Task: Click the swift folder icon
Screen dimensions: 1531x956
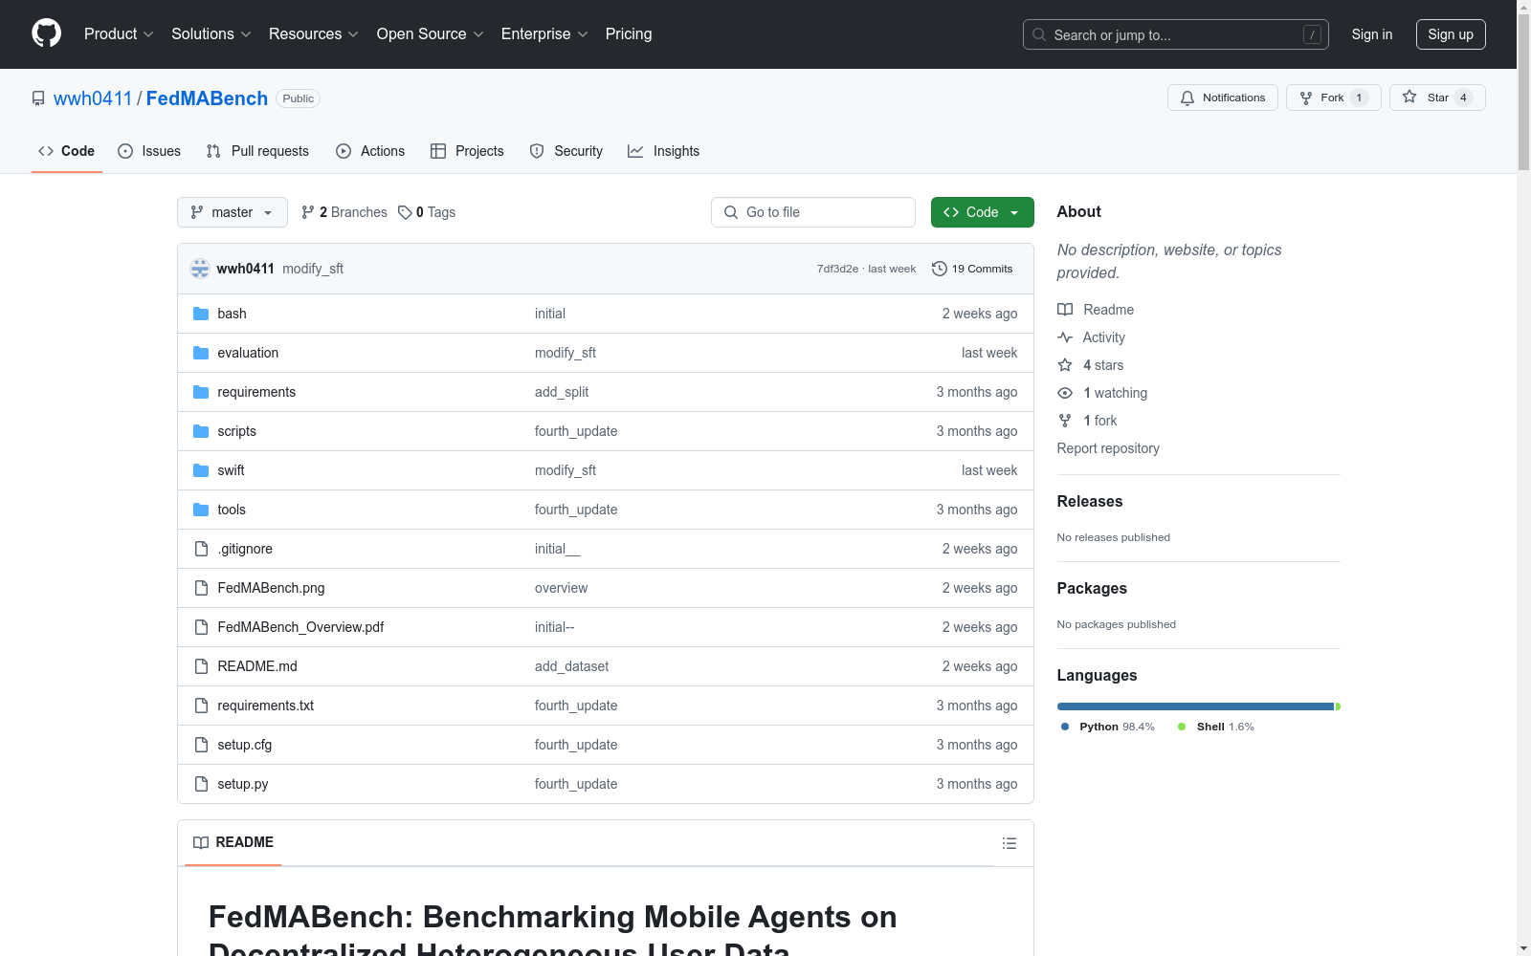Action: [x=201, y=470]
